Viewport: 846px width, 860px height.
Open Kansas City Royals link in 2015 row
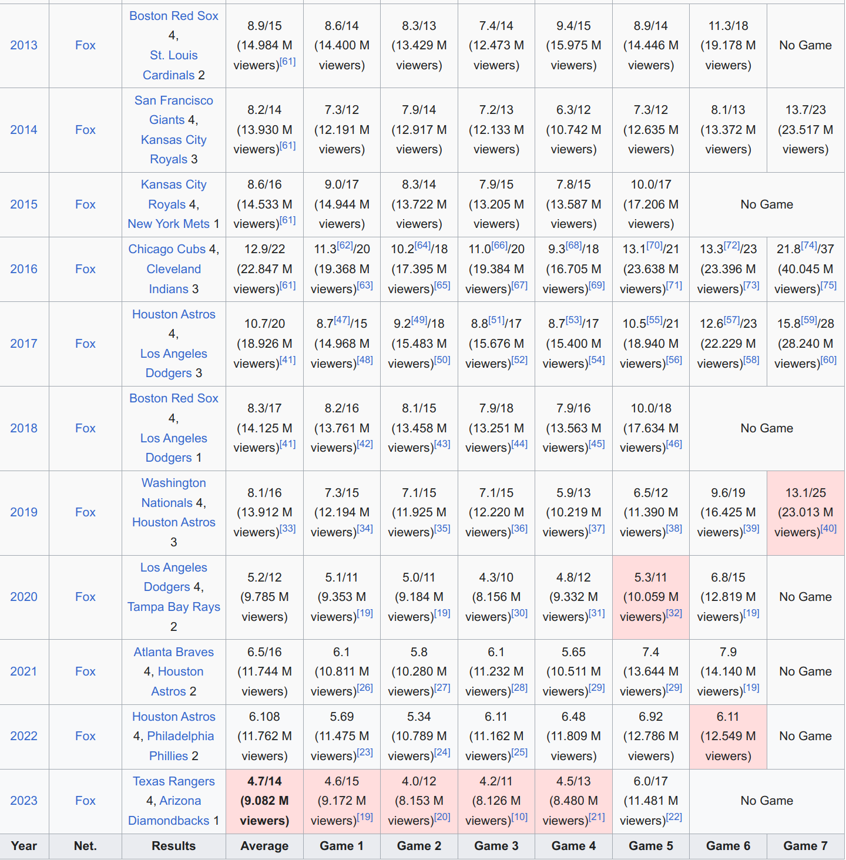click(173, 194)
